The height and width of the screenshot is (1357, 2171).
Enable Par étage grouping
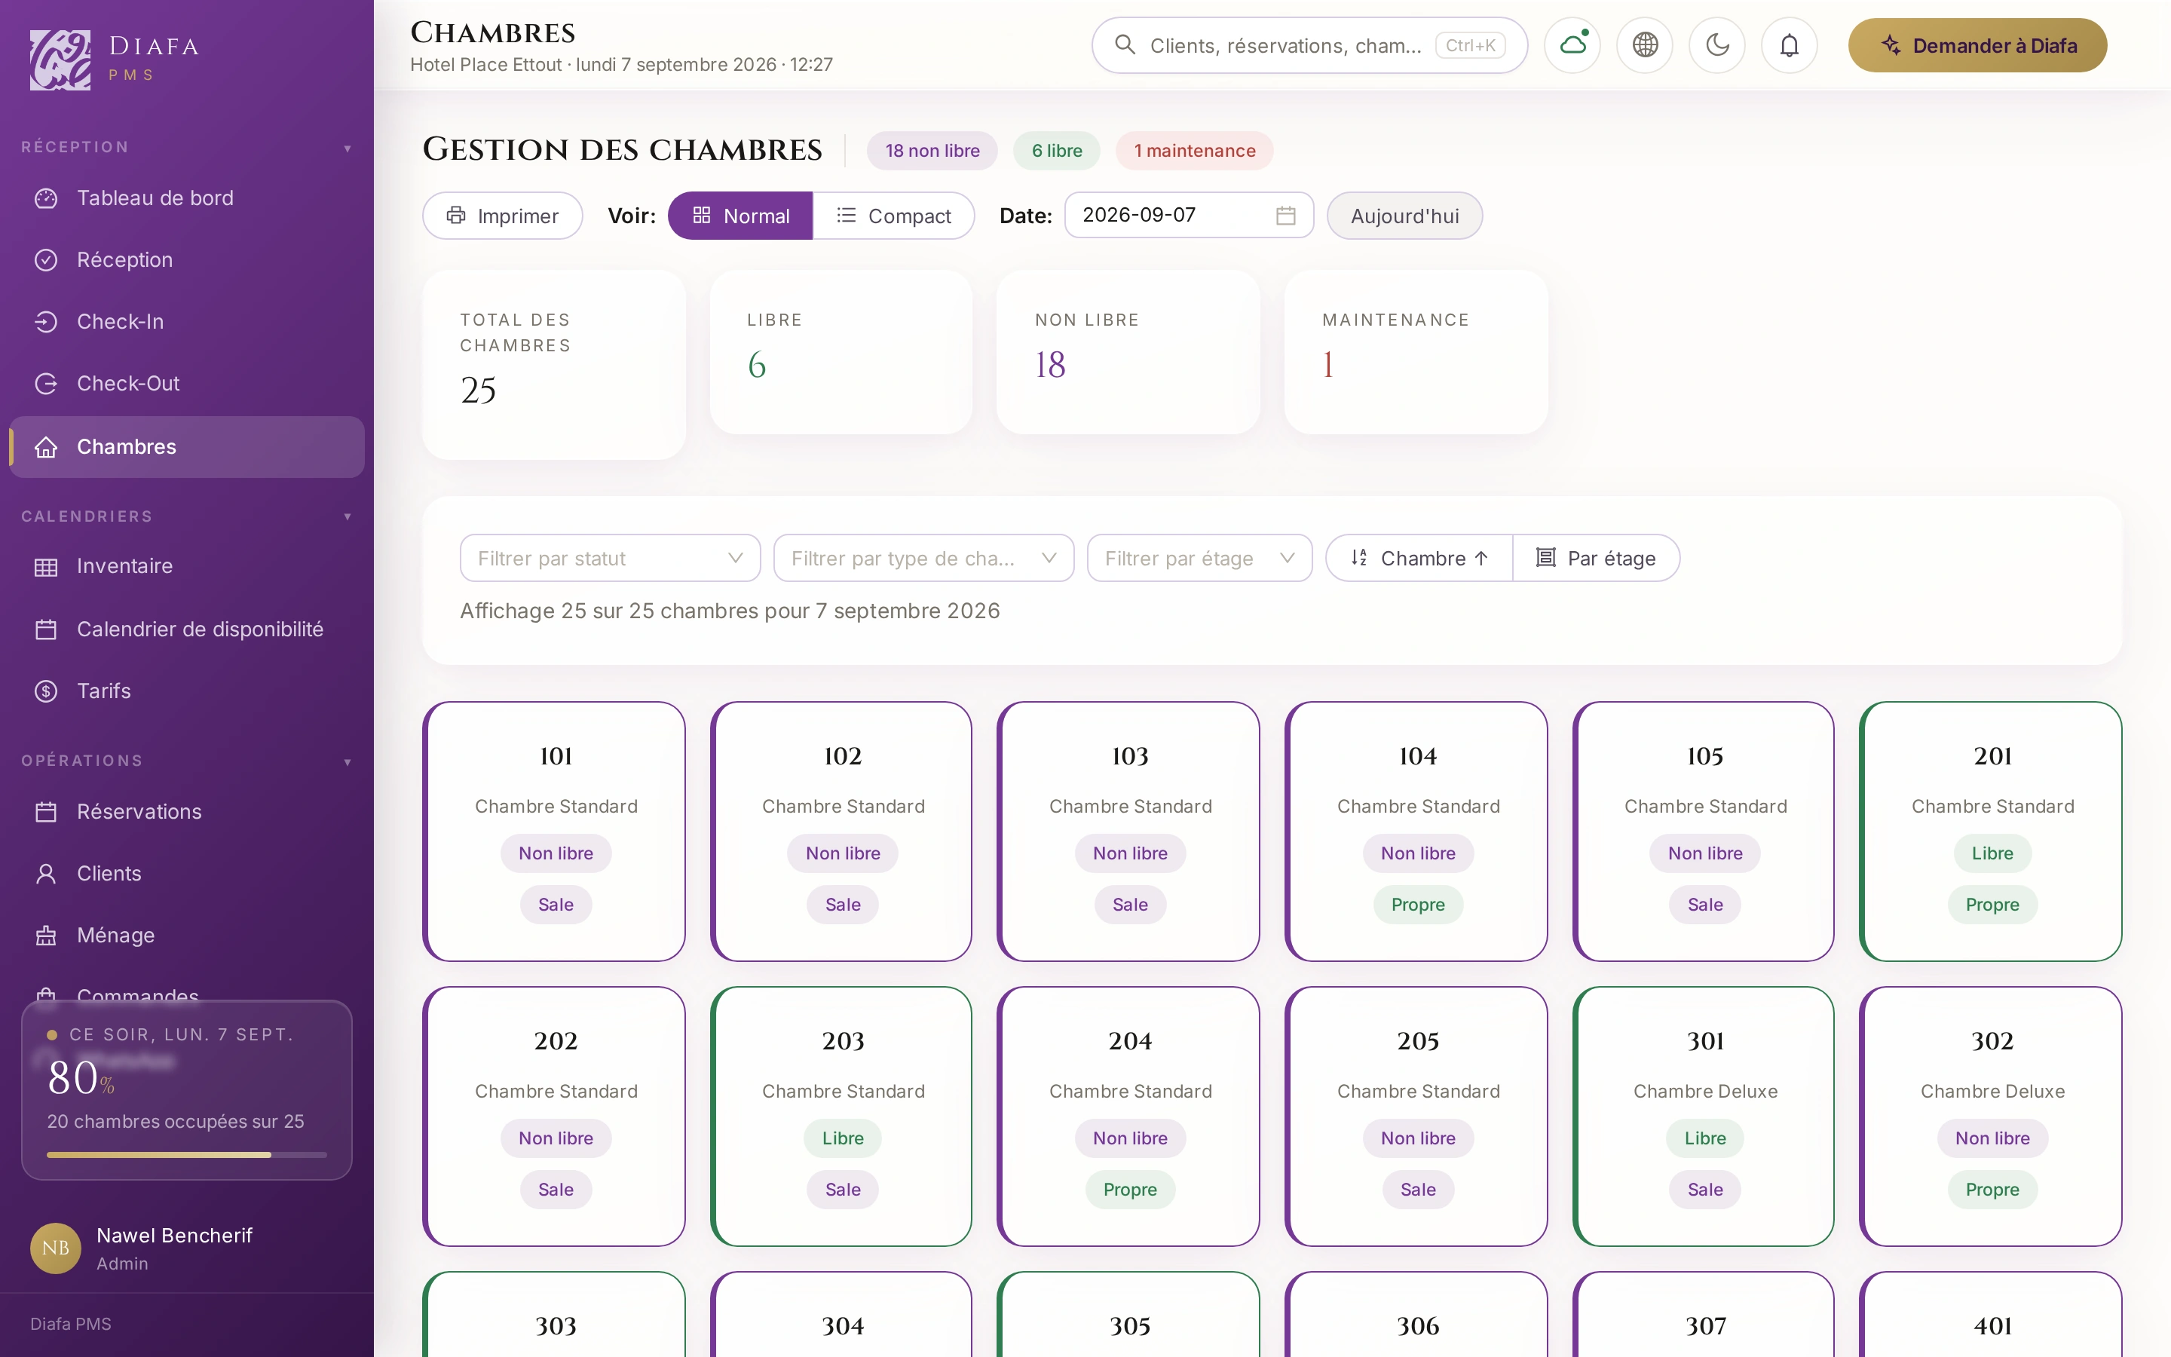click(x=1596, y=558)
